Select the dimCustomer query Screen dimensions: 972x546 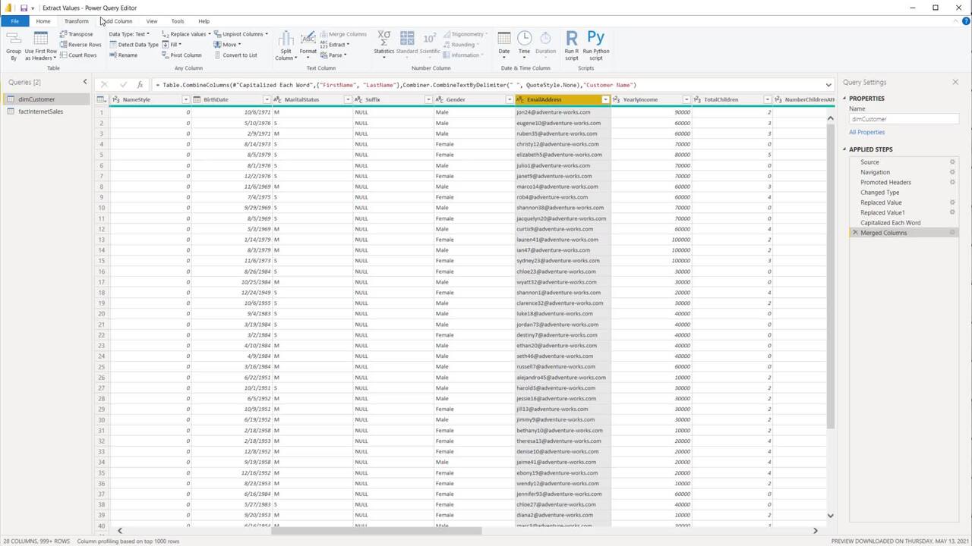36,99
